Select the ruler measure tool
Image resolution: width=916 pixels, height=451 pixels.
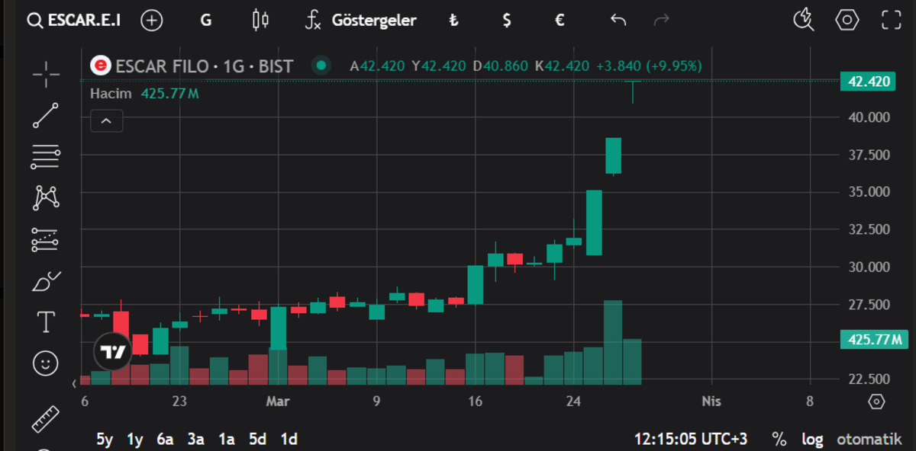[46, 418]
